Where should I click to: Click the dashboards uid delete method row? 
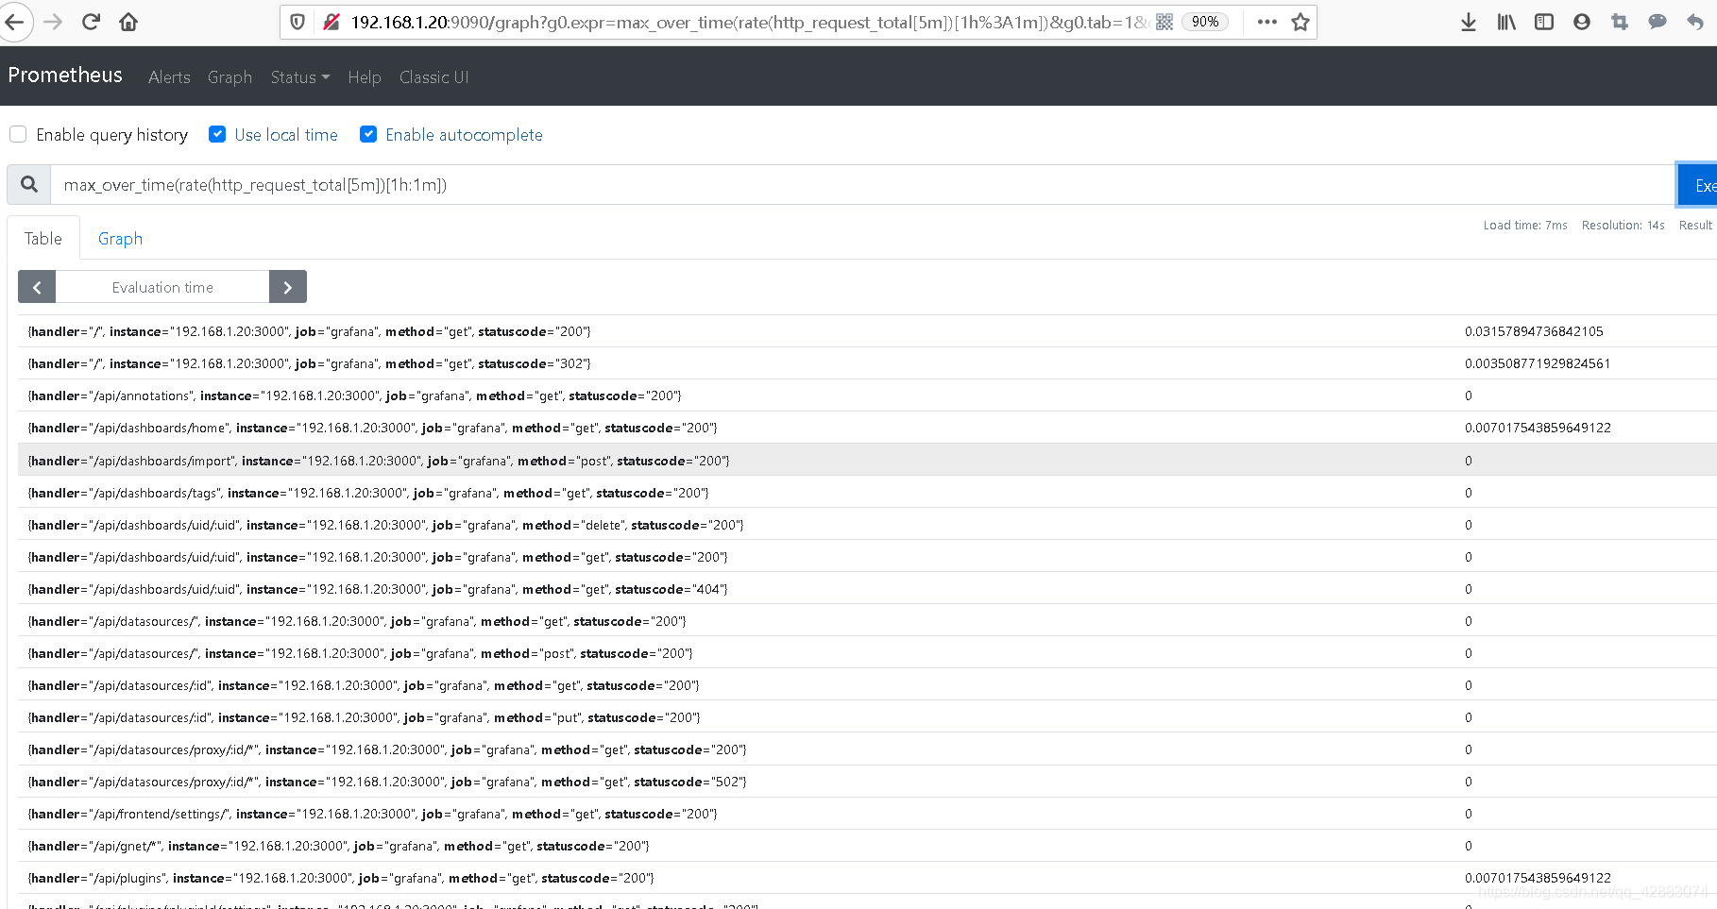tap(867, 525)
